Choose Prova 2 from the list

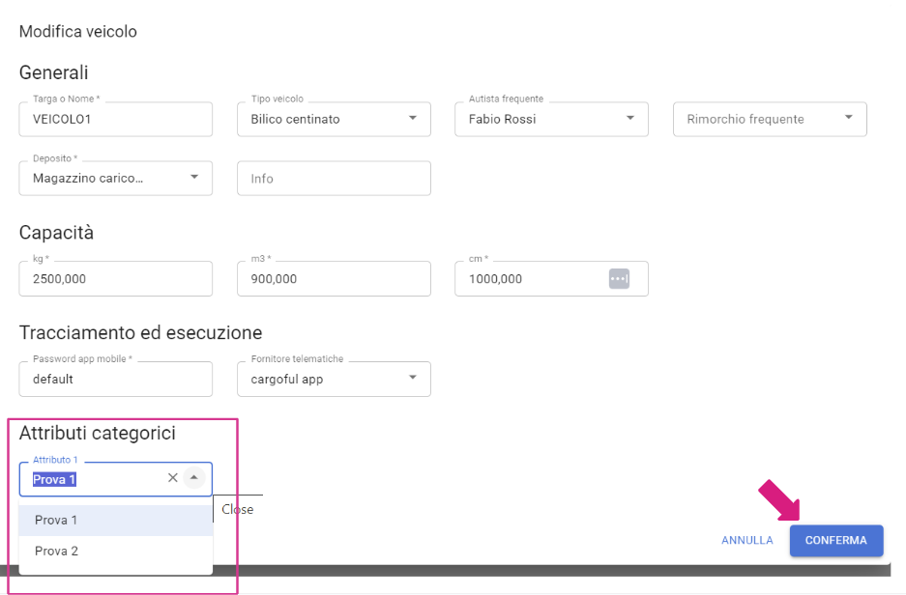coord(116,552)
